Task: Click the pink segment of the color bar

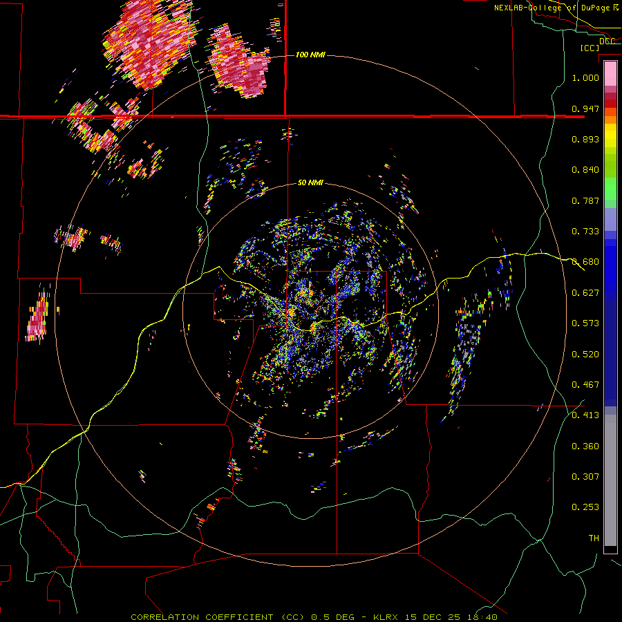Action: (610, 74)
